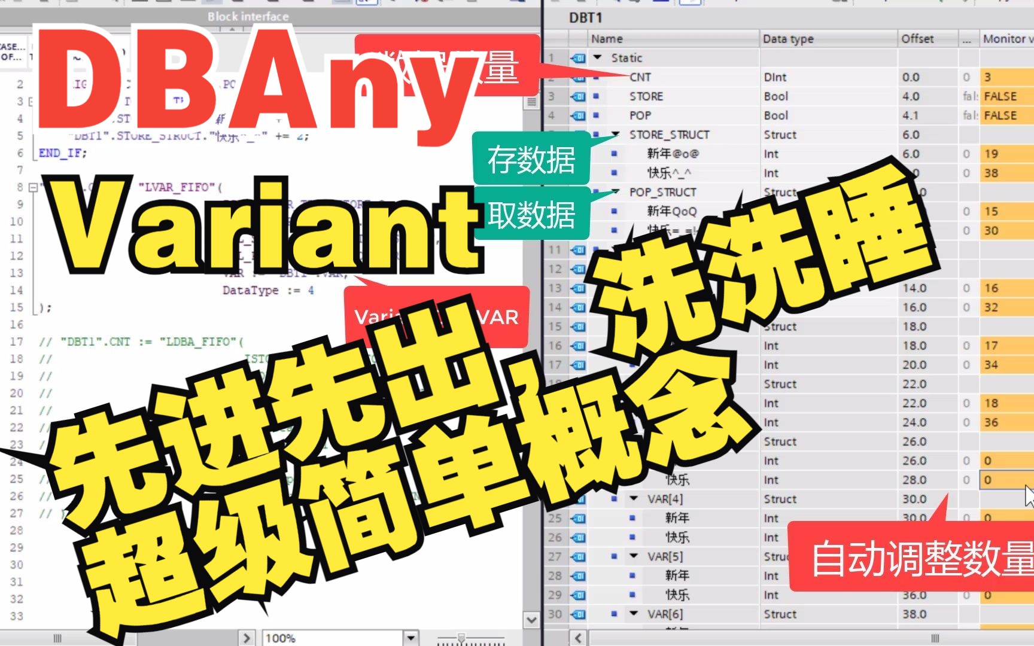This screenshot has width=1034, height=646.
Task: Click the code editor zoom slider
Action: [461, 638]
